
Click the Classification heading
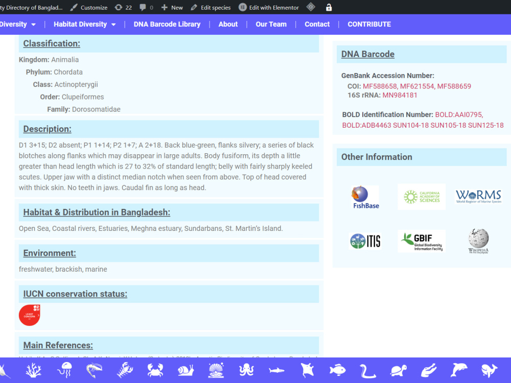52,43
